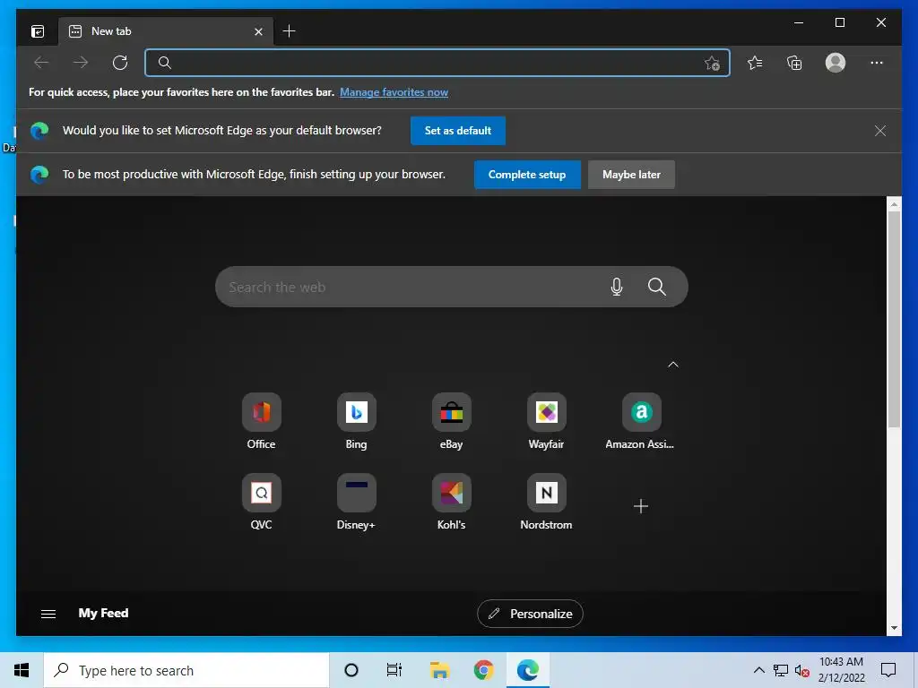Open the Favorites list

coord(755,63)
